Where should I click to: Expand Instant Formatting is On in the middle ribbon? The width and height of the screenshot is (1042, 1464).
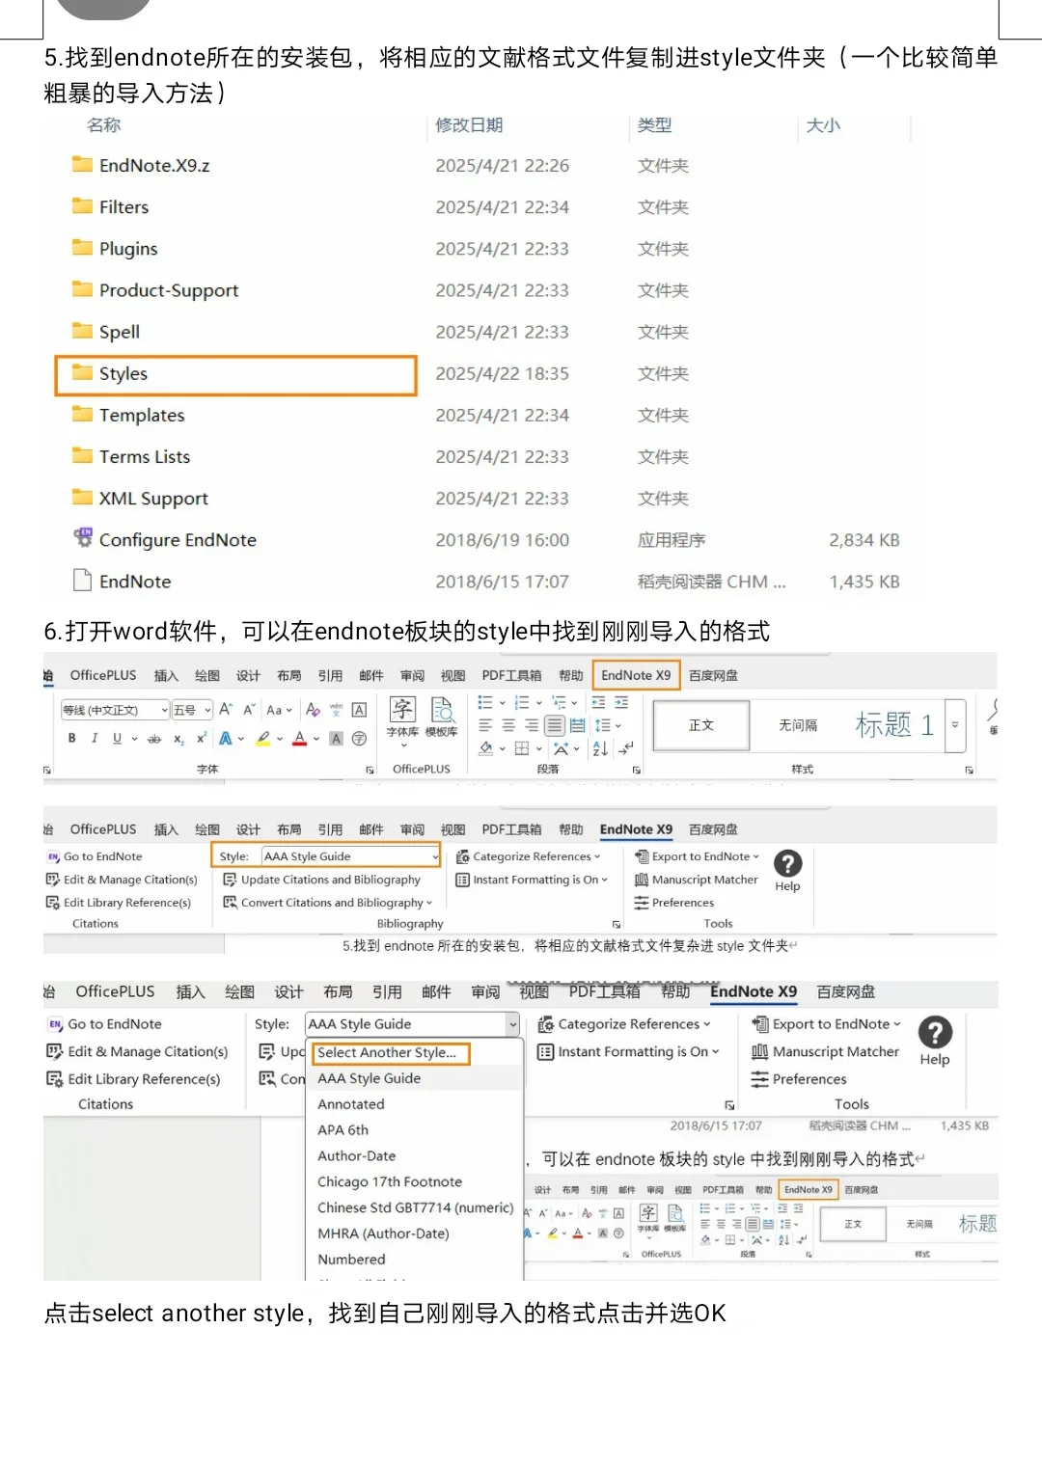coord(532,880)
